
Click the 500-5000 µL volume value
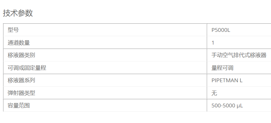tap(227, 105)
